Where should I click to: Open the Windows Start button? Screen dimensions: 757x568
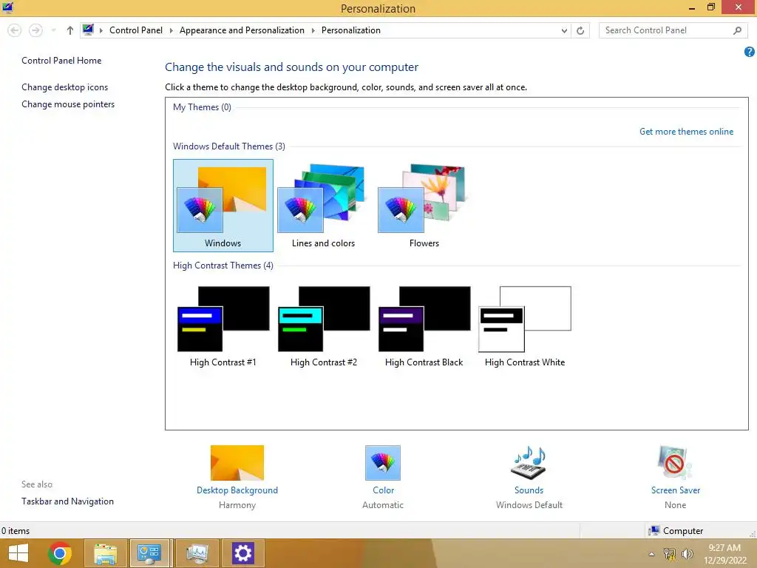18,553
